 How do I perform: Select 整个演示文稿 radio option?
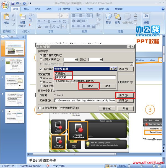pos(41,55)
